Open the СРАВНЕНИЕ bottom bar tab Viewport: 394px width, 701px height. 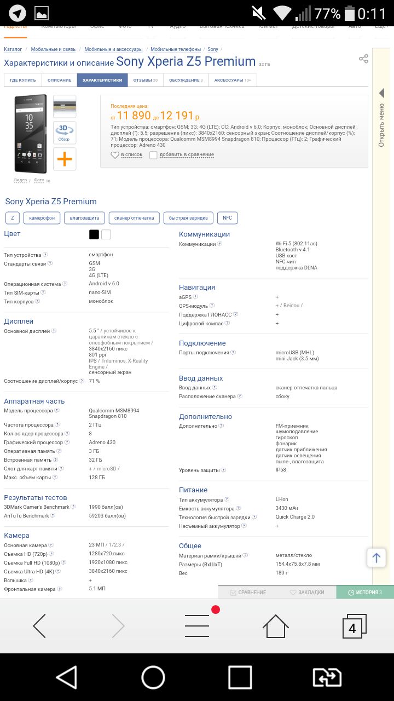point(248,592)
